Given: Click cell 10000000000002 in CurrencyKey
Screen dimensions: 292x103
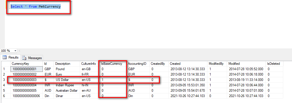Looking at the screenshot, I should 26,74.
